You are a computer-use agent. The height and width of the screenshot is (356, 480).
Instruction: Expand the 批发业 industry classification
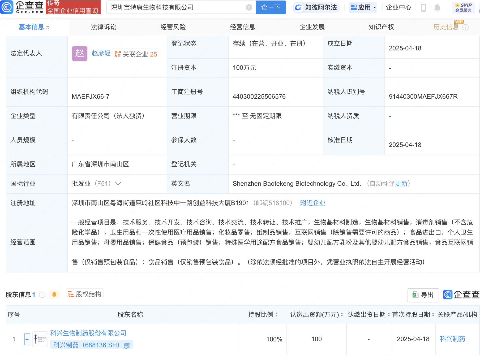click(x=118, y=184)
